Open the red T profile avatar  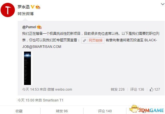pos(8,10)
